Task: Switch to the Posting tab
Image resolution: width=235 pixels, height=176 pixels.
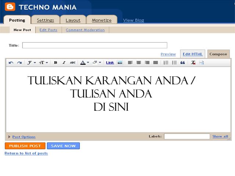Action: 17,20
